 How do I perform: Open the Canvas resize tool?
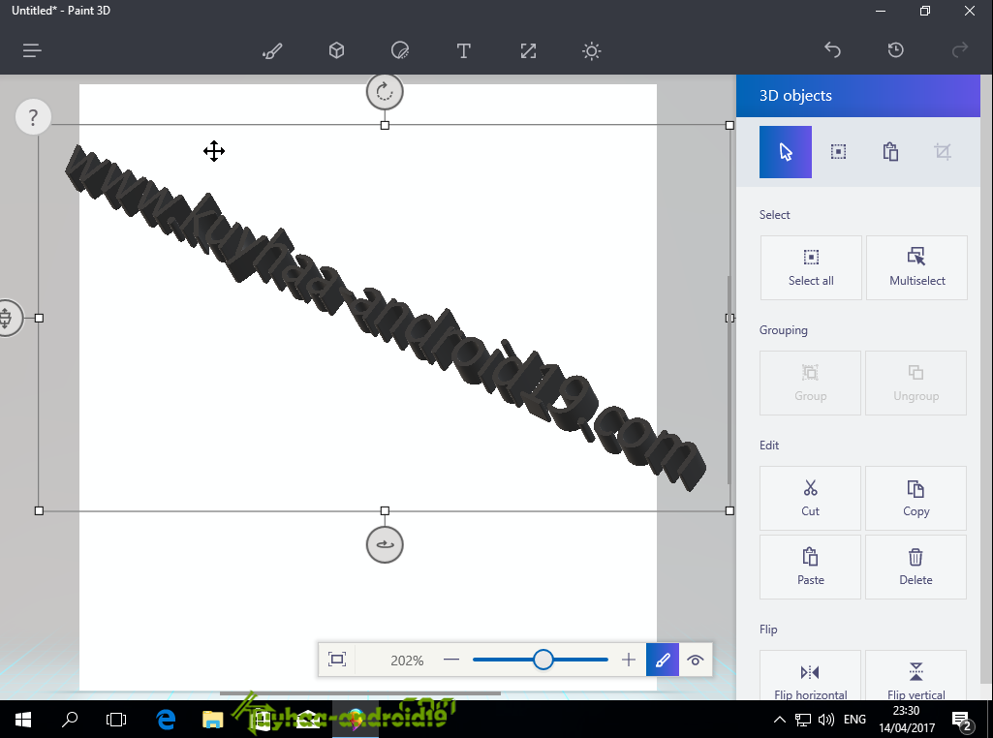click(x=528, y=50)
